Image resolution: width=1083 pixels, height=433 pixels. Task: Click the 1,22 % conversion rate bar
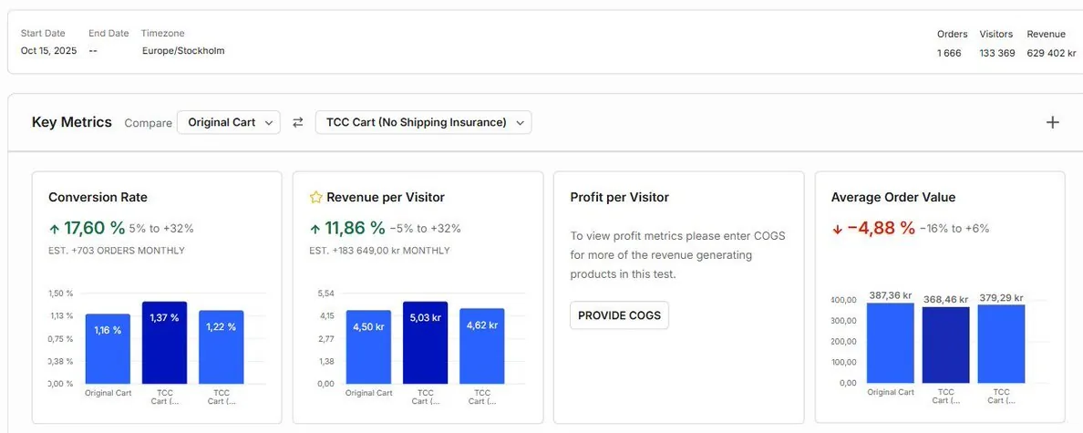(x=221, y=346)
